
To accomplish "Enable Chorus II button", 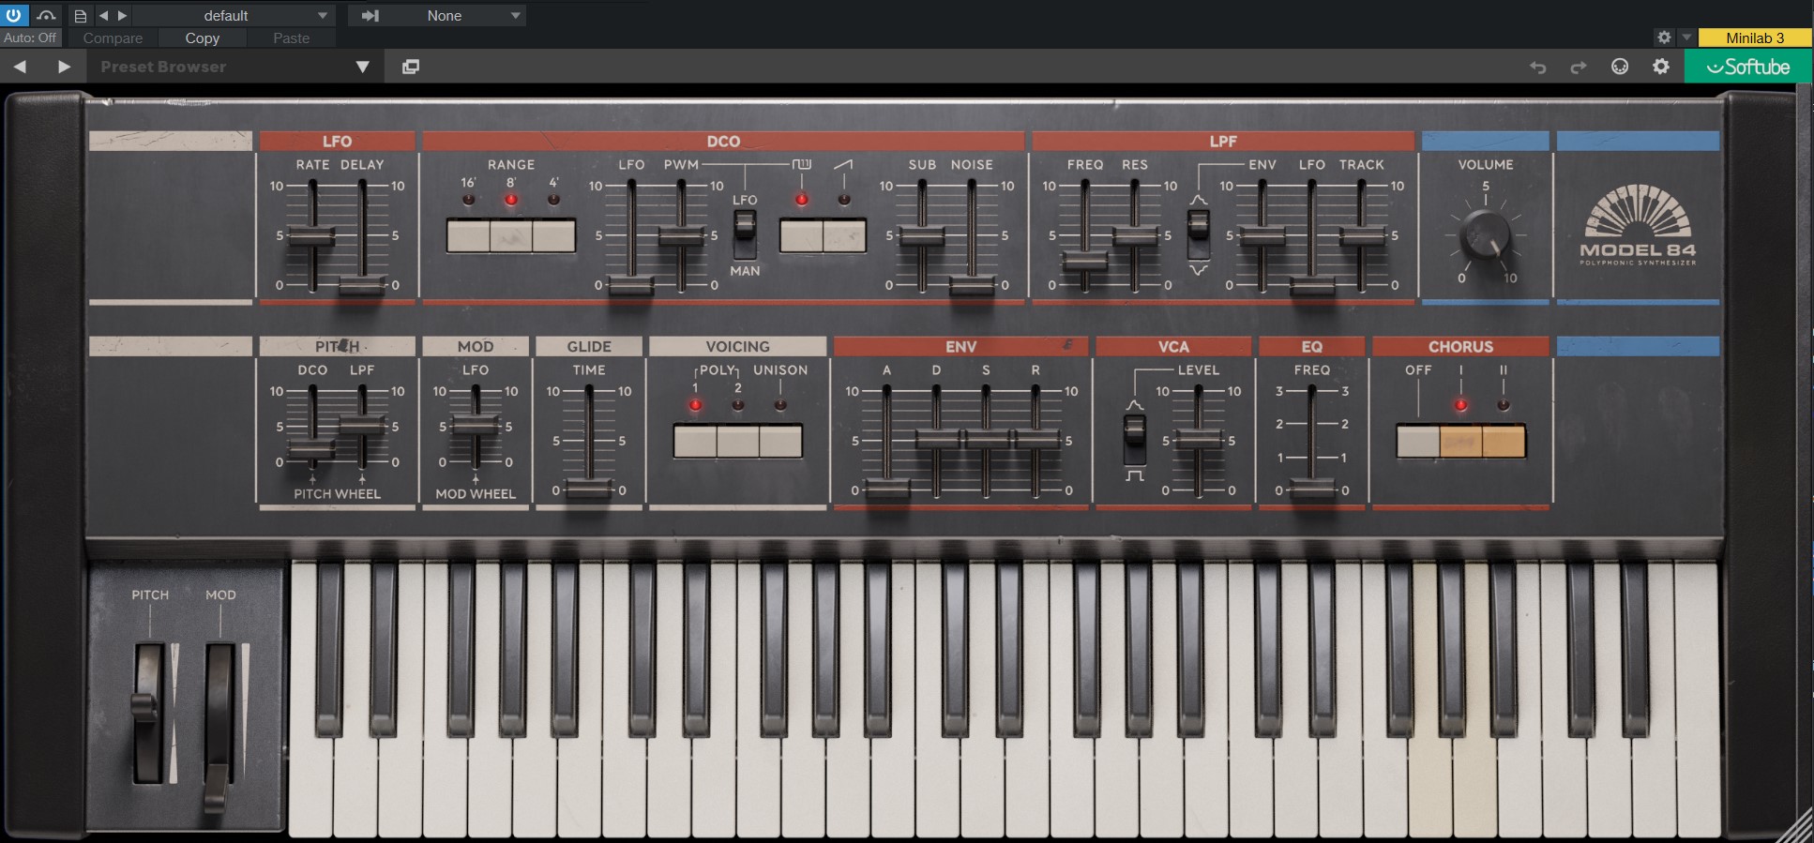I will tap(1504, 441).
